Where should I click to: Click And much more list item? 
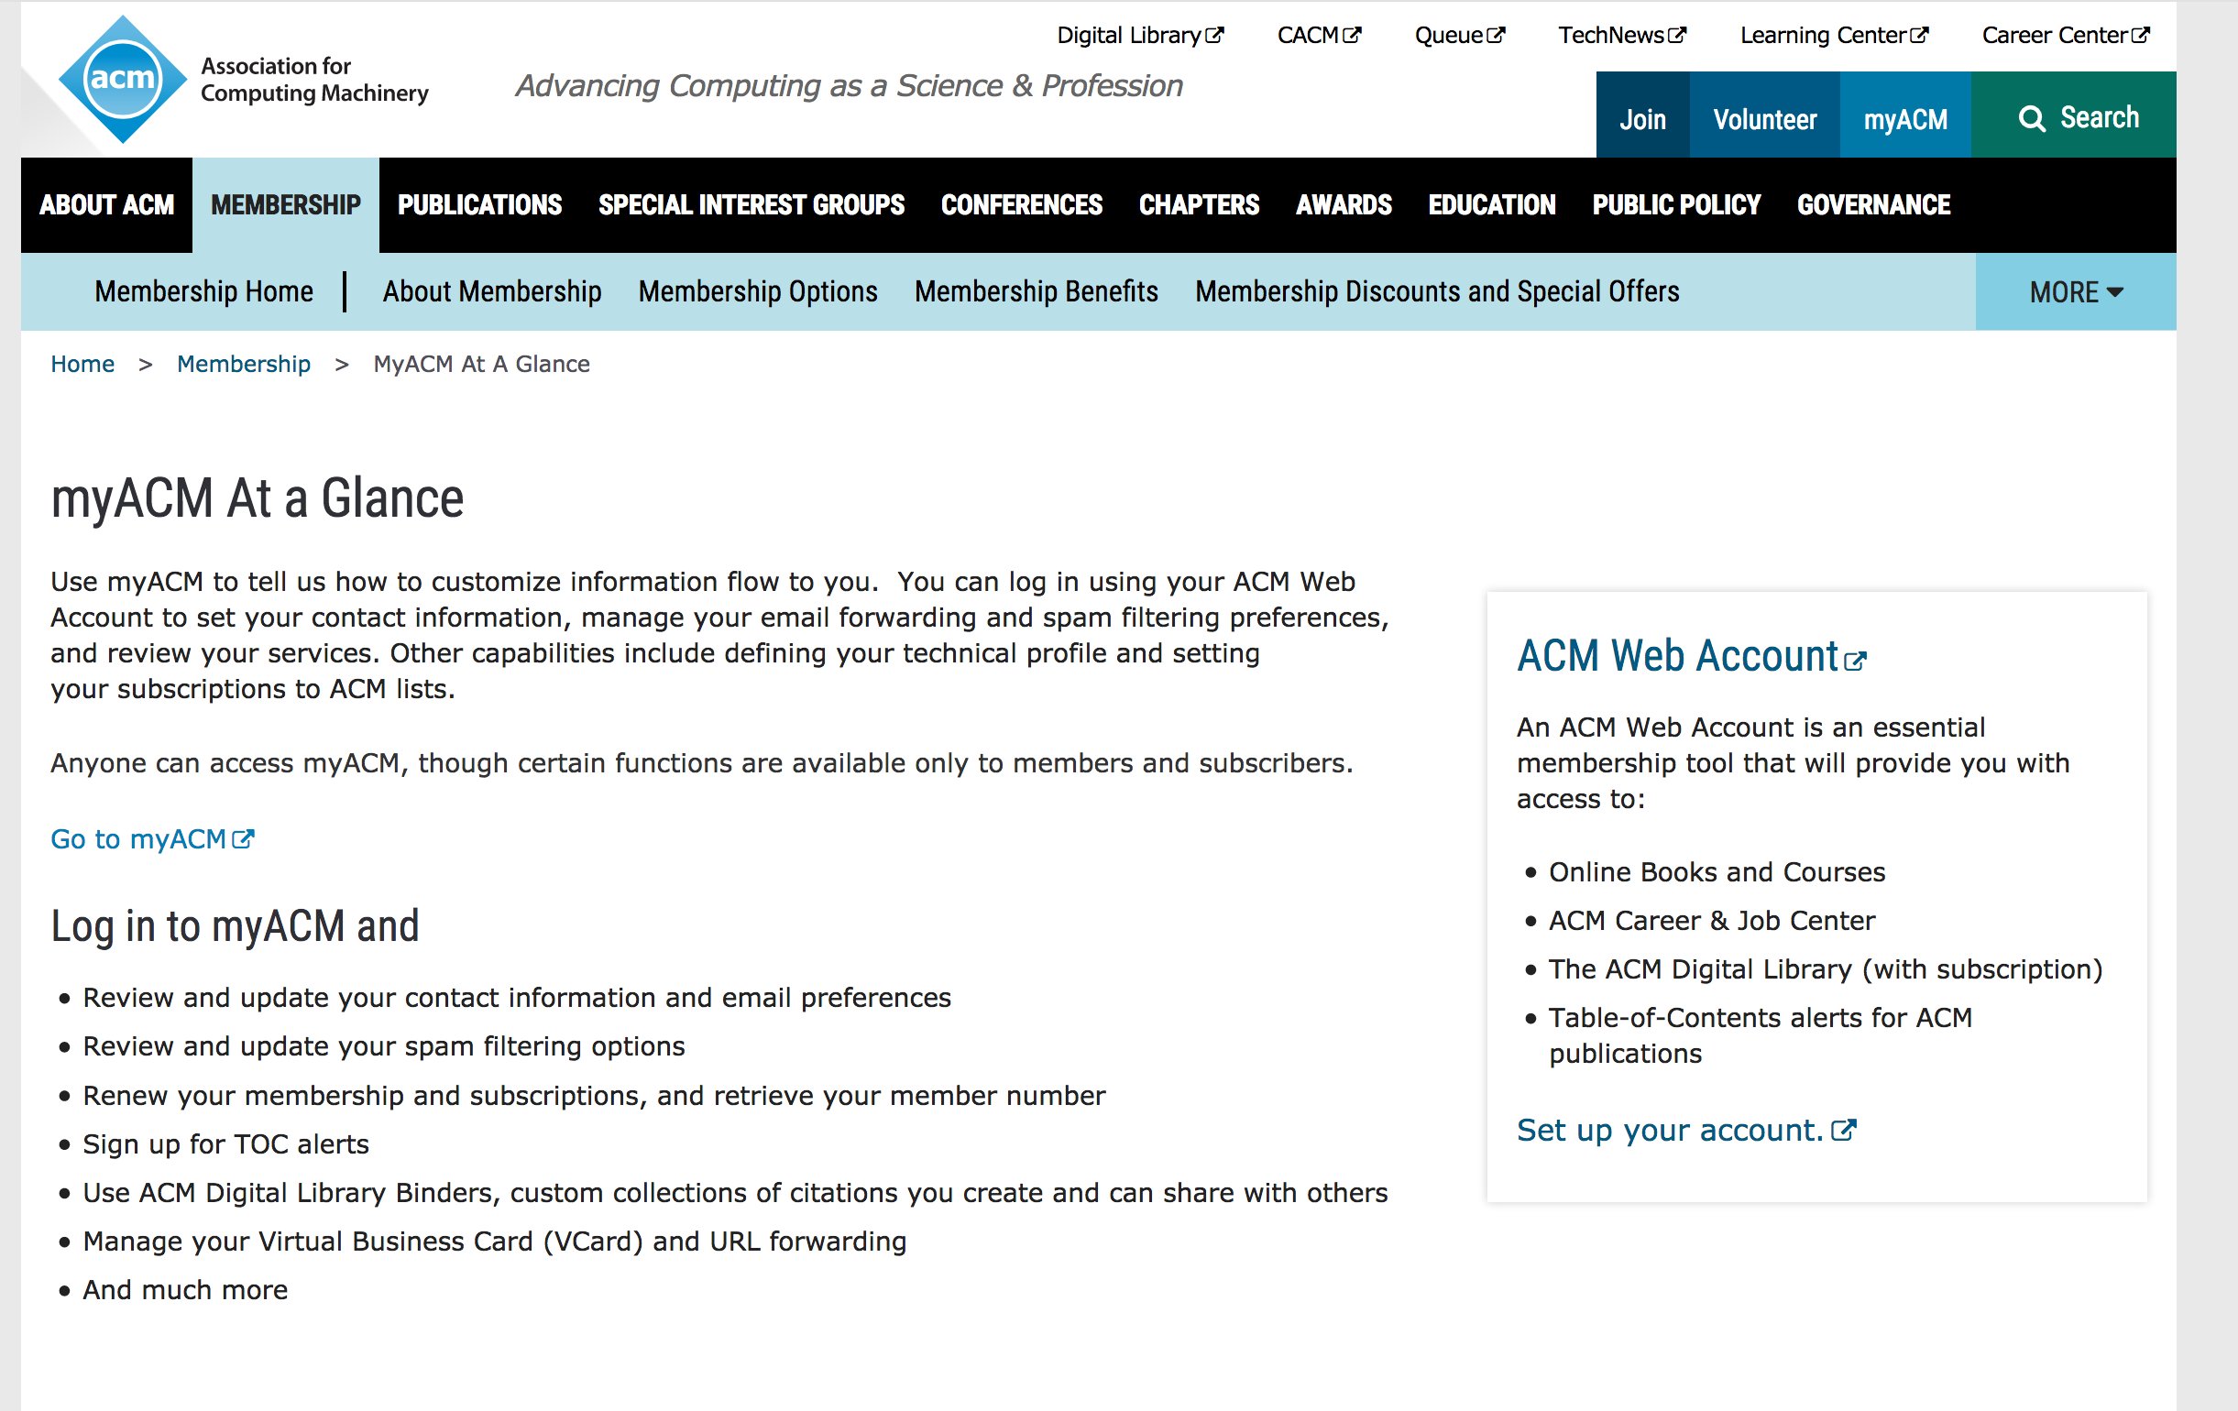pyautogui.click(x=185, y=1290)
